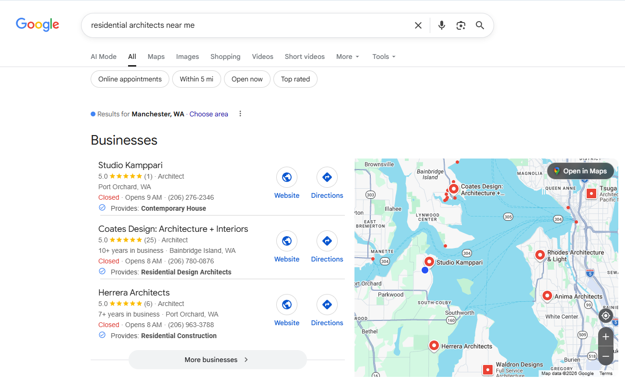Zoom in on the map
The width and height of the screenshot is (625, 386).
tap(606, 337)
